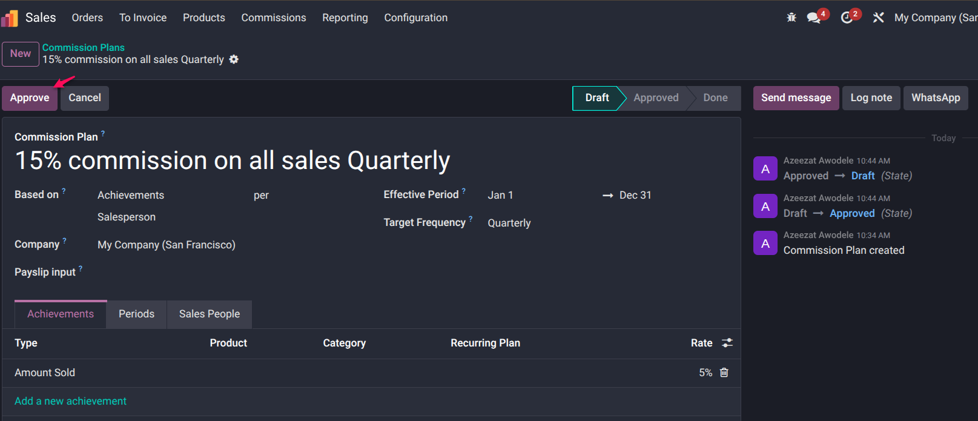This screenshot has width=978, height=421.
Task: Edit the commission plan name field
Action: [x=233, y=161]
